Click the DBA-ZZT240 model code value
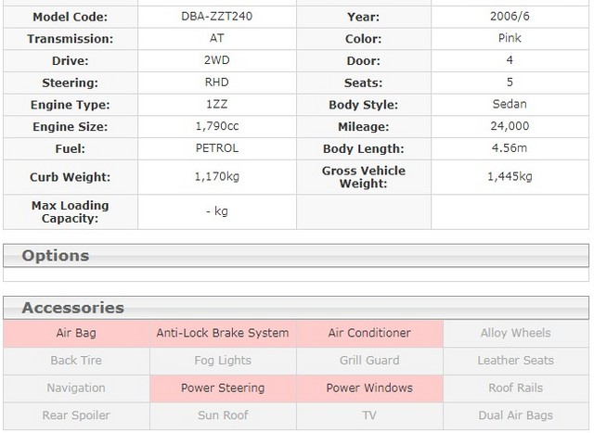This screenshot has width=594, height=433. (x=217, y=17)
